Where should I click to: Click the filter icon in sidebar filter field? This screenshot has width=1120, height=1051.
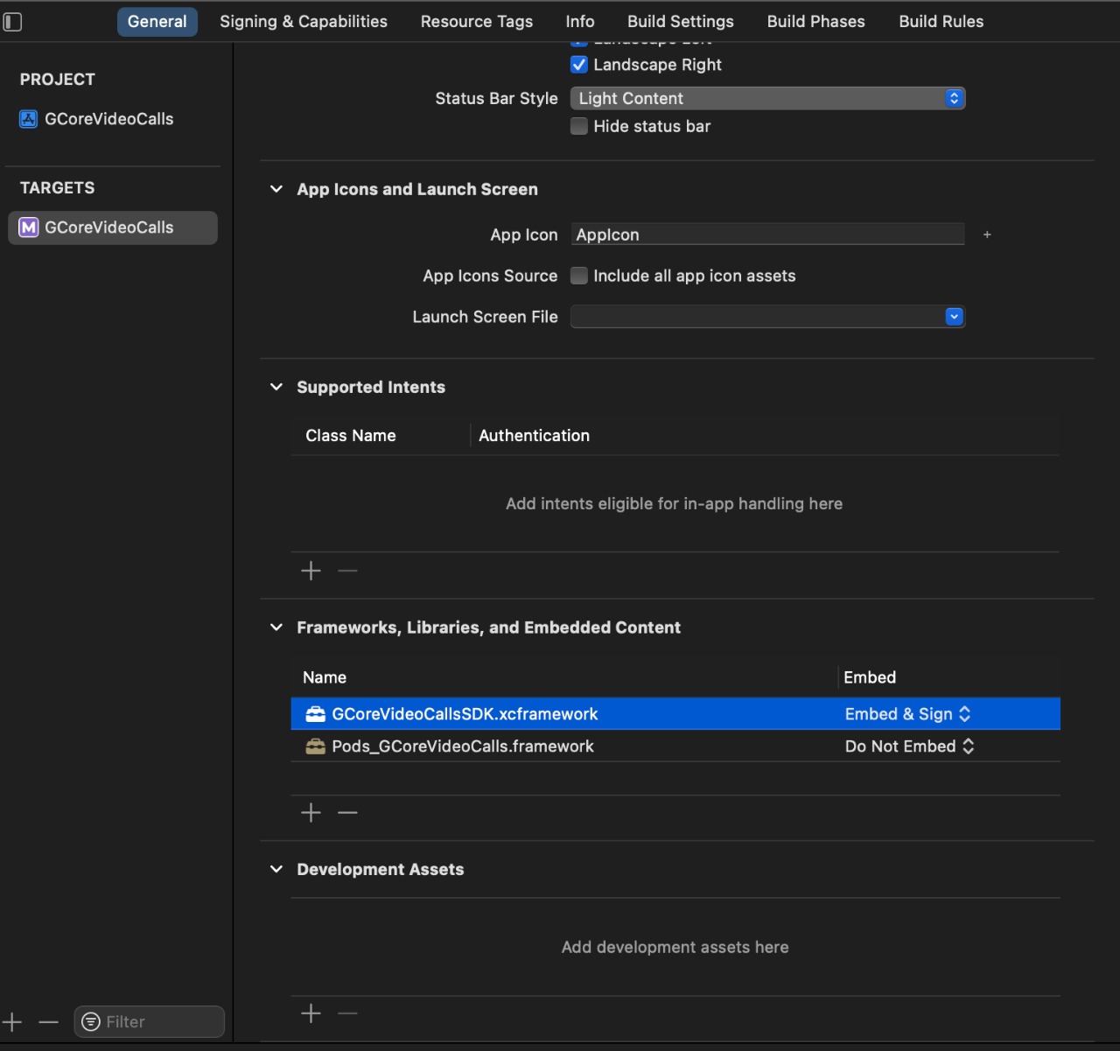pyautogui.click(x=91, y=1021)
